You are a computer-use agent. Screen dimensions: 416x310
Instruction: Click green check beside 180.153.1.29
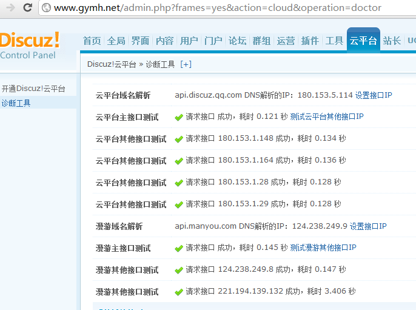(179, 204)
